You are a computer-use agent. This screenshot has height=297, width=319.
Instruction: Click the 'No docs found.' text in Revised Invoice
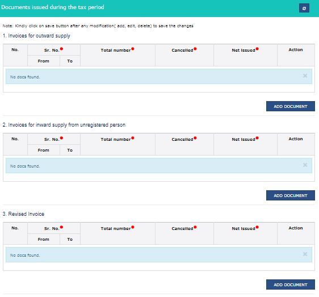point(25,256)
